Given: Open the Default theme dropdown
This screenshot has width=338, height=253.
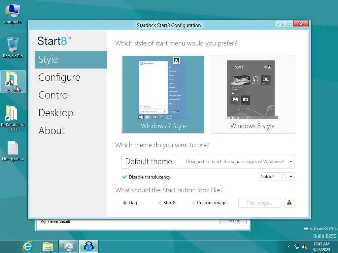Looking at the screenshot, I should tap(208, 161).
